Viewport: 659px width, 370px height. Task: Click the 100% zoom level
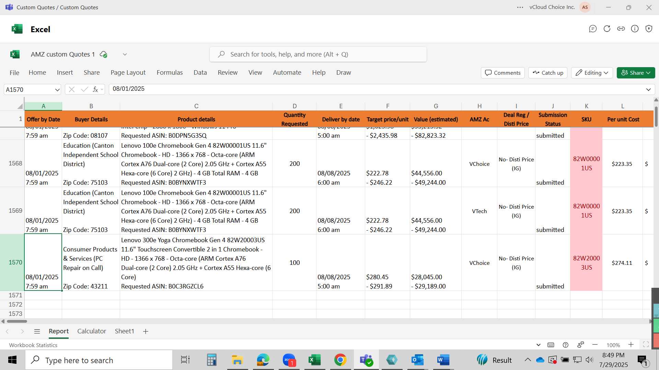613,345
